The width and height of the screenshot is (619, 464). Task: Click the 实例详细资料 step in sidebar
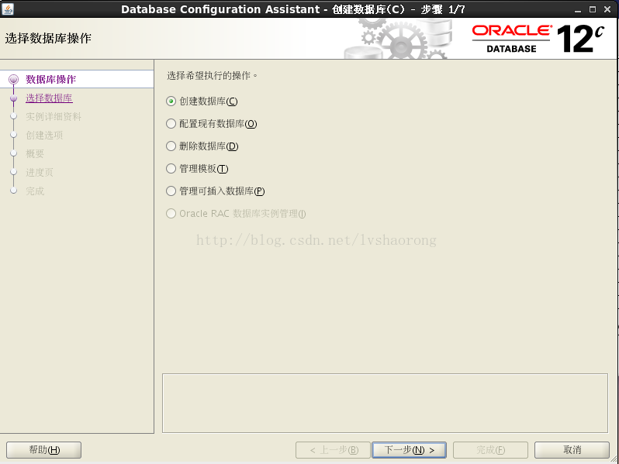pos(54,117)
